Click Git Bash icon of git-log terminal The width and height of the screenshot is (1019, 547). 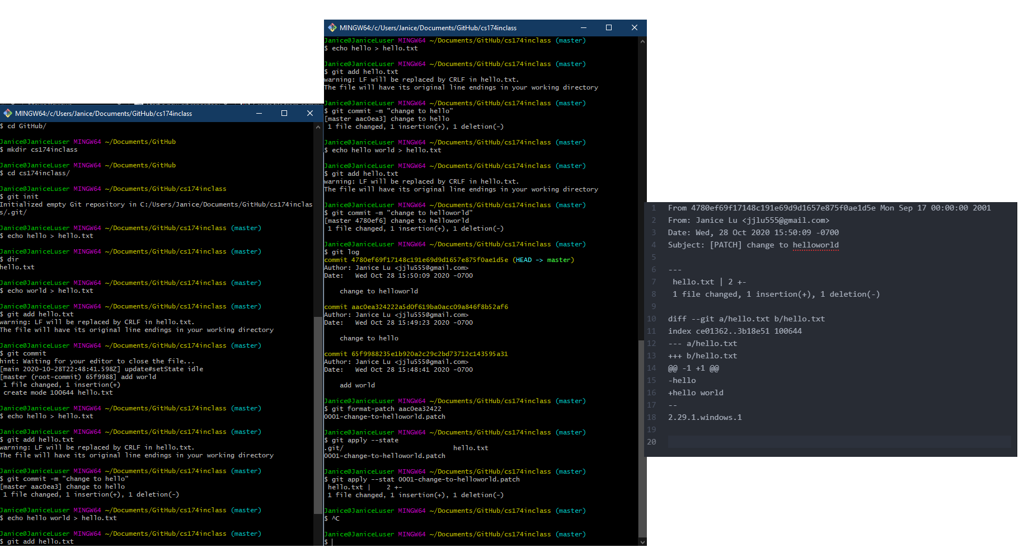tap(332, 27)
